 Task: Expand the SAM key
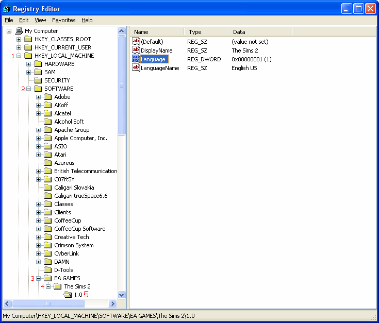(28, 72)
